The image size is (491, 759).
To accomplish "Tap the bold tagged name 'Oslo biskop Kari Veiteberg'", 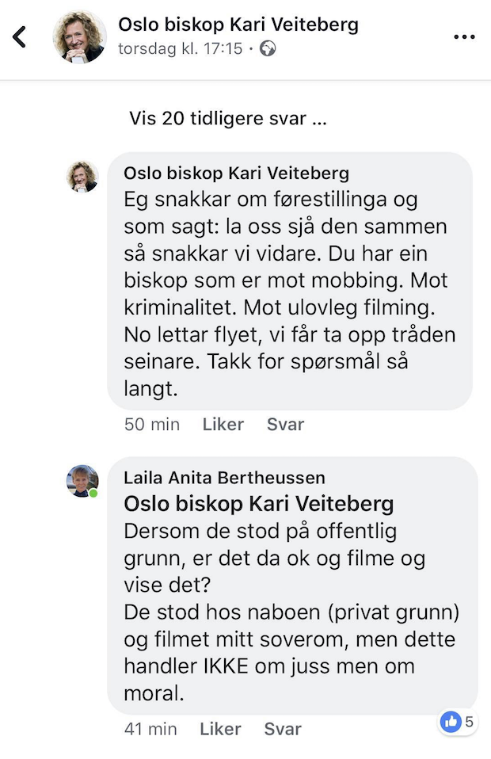I will (x=259, y=504).
